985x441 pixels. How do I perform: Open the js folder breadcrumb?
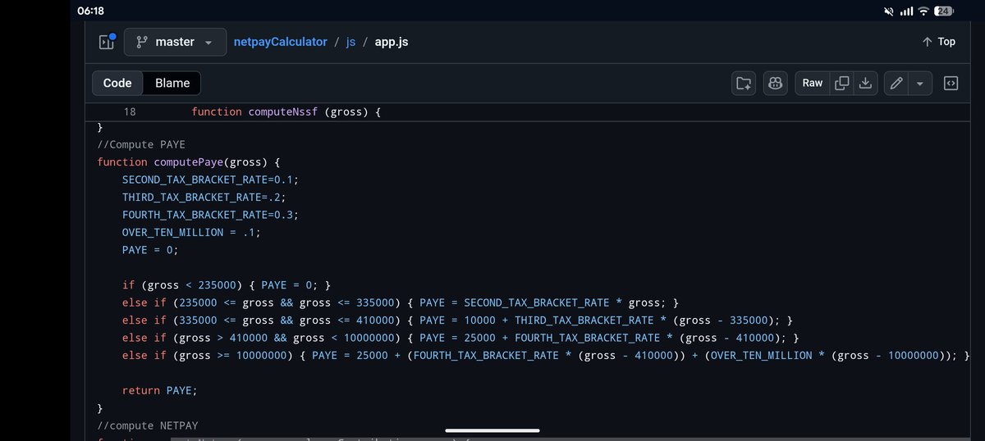point(350,42)
